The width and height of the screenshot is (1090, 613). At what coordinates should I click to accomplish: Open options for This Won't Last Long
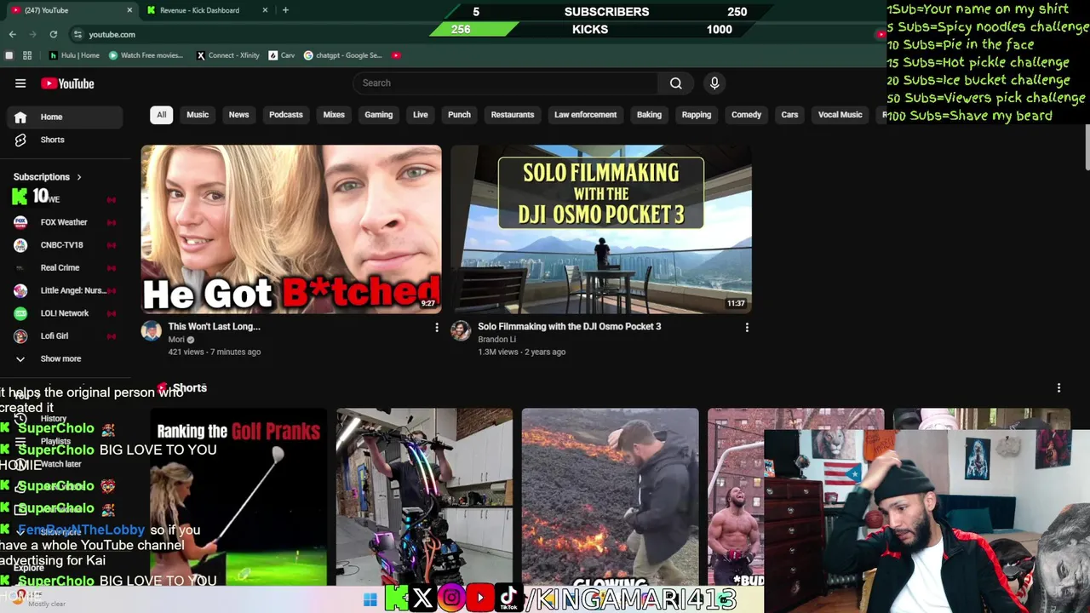click(437, 328)
